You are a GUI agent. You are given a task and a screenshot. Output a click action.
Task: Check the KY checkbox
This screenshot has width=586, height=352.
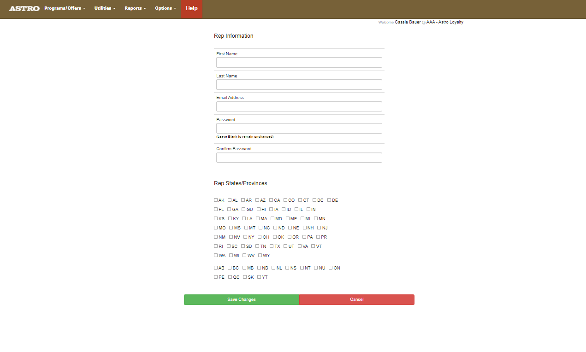230,218
